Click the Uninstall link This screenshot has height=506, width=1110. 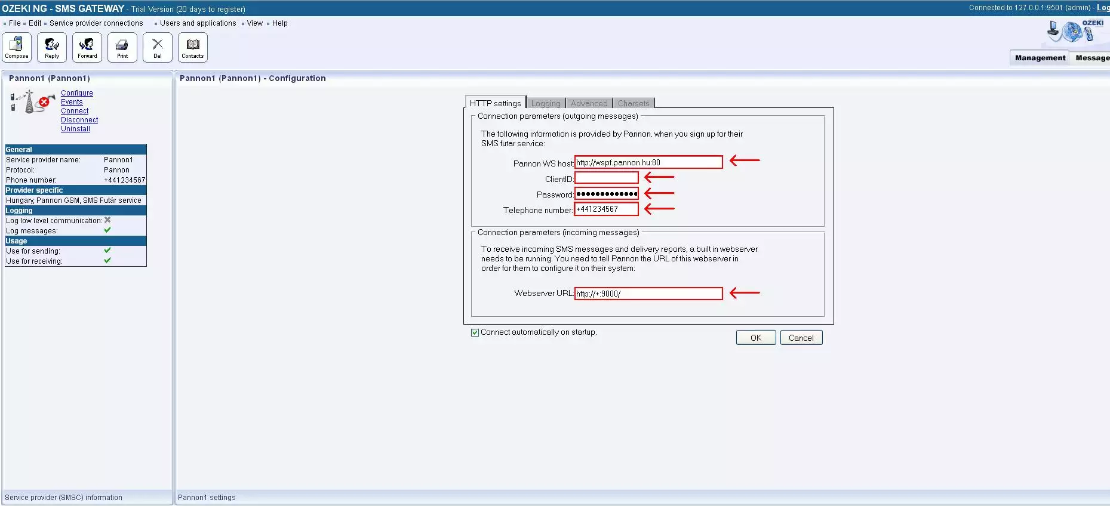[x=75, y=129]
